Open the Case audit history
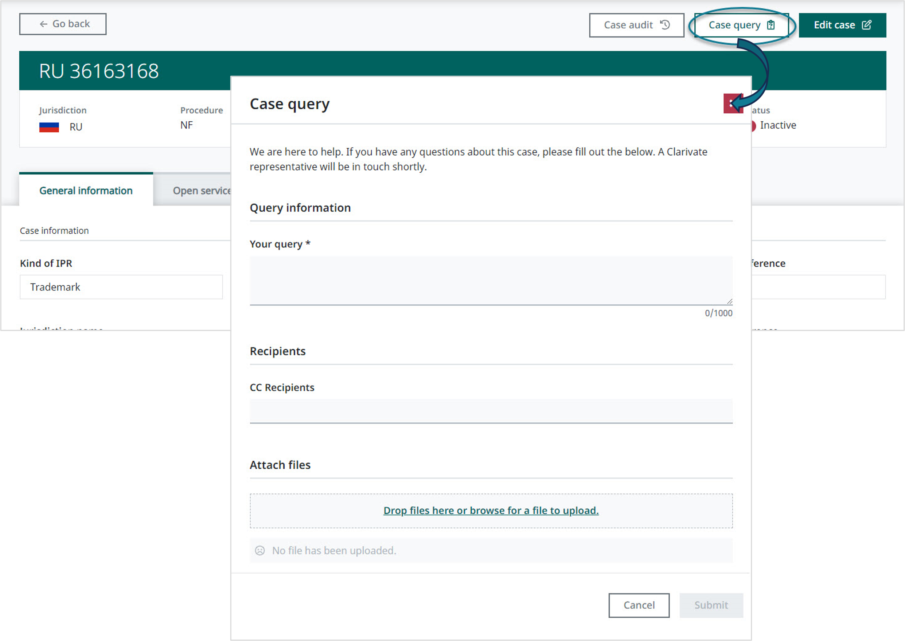The image size is (905, 641). pos(636,25)
